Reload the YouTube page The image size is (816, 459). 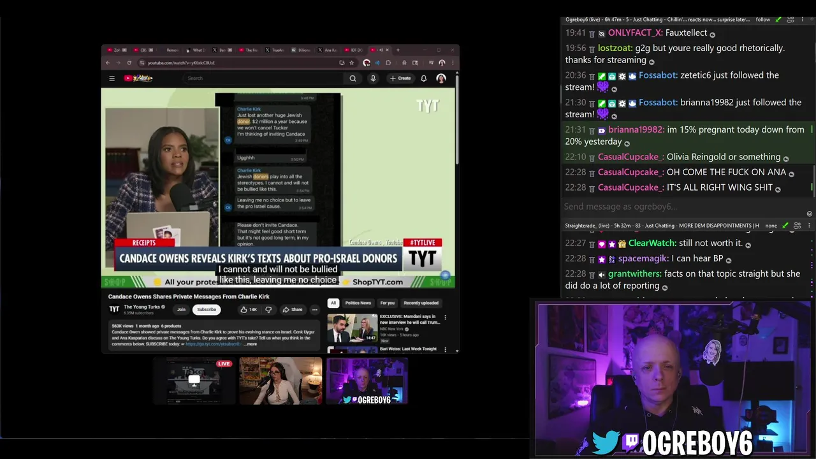(x=129, y=62)
